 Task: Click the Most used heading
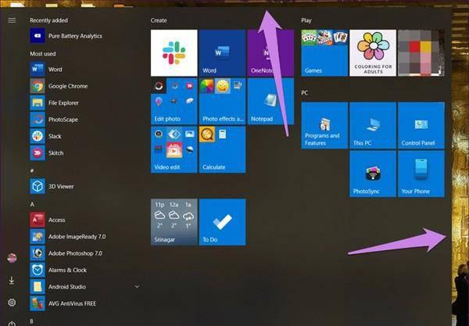coord(43,54)
